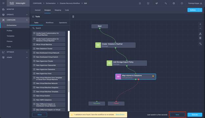Click the Show Errors link
The width and height of the screenshot is (205, 118).
click(x=120, y=115)
